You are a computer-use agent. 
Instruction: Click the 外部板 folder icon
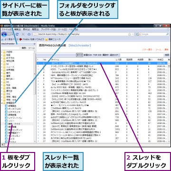pos(4,52)
